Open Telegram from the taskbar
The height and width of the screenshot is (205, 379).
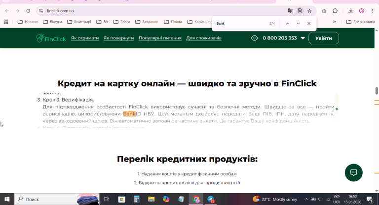coord(211,200)
